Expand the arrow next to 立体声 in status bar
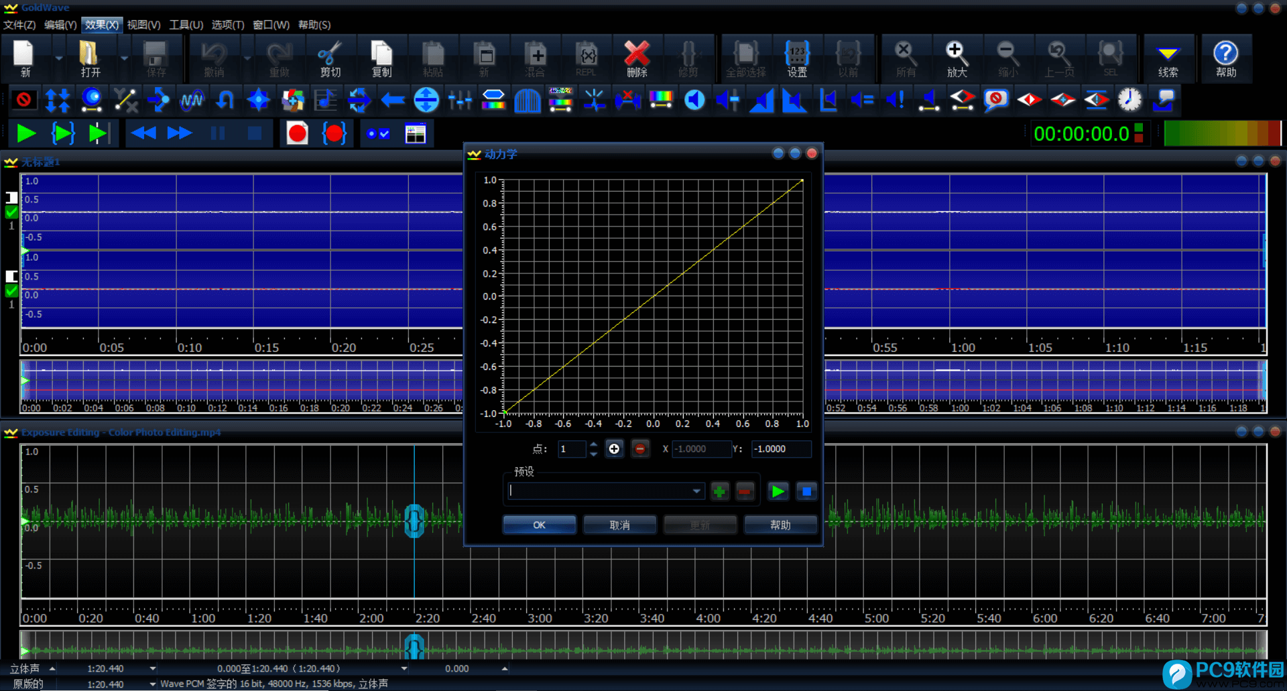Image resolution: width=1287 pixels, height=691 pixels. (52, 669)
